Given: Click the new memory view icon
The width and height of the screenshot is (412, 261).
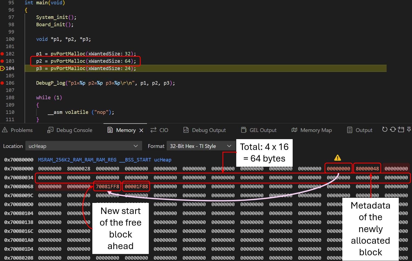Looking at the screenshot, I should coord(401,130).
